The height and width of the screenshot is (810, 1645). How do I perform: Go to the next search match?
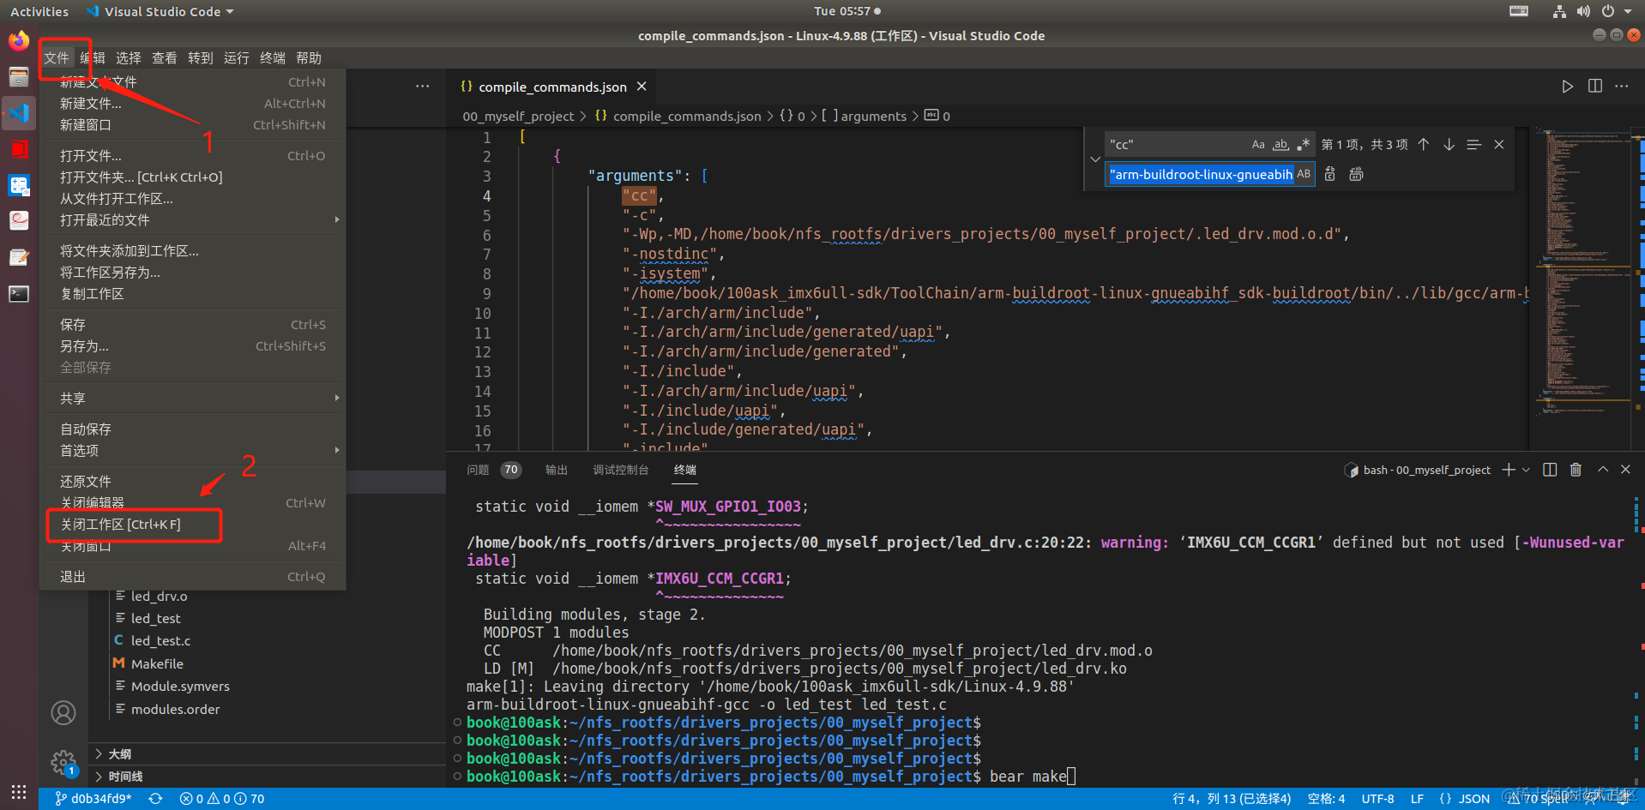click(x=1449, y=145)
